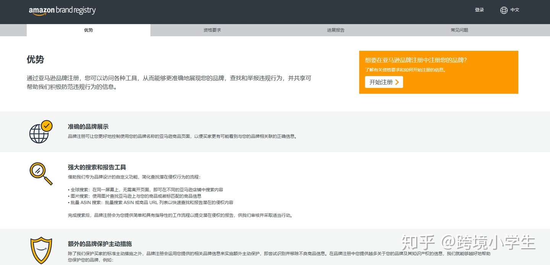Click the Amazon Brand Registry logo
Image resolution: width=550 pixels, height=265 pixels.
(62, 10)
